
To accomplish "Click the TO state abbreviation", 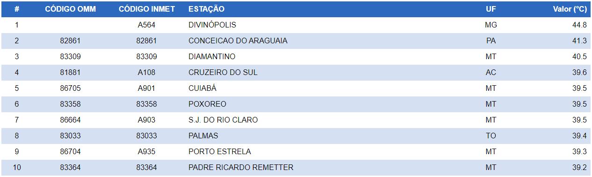I will point(491,136).
